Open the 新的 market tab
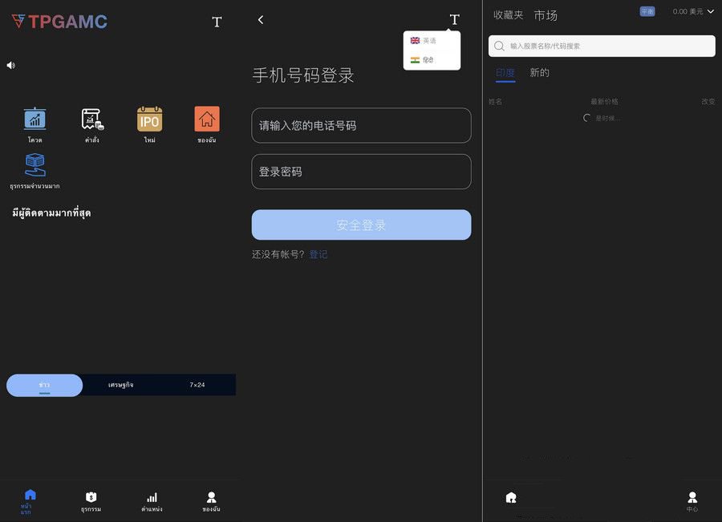 click(x=539, y=72)
